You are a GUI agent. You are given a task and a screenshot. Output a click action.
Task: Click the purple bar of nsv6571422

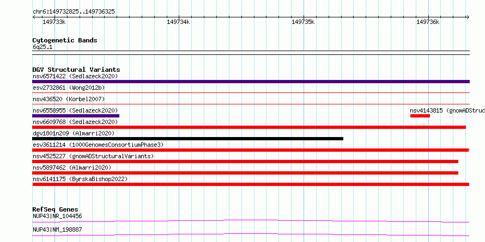[x=251, y=82]
